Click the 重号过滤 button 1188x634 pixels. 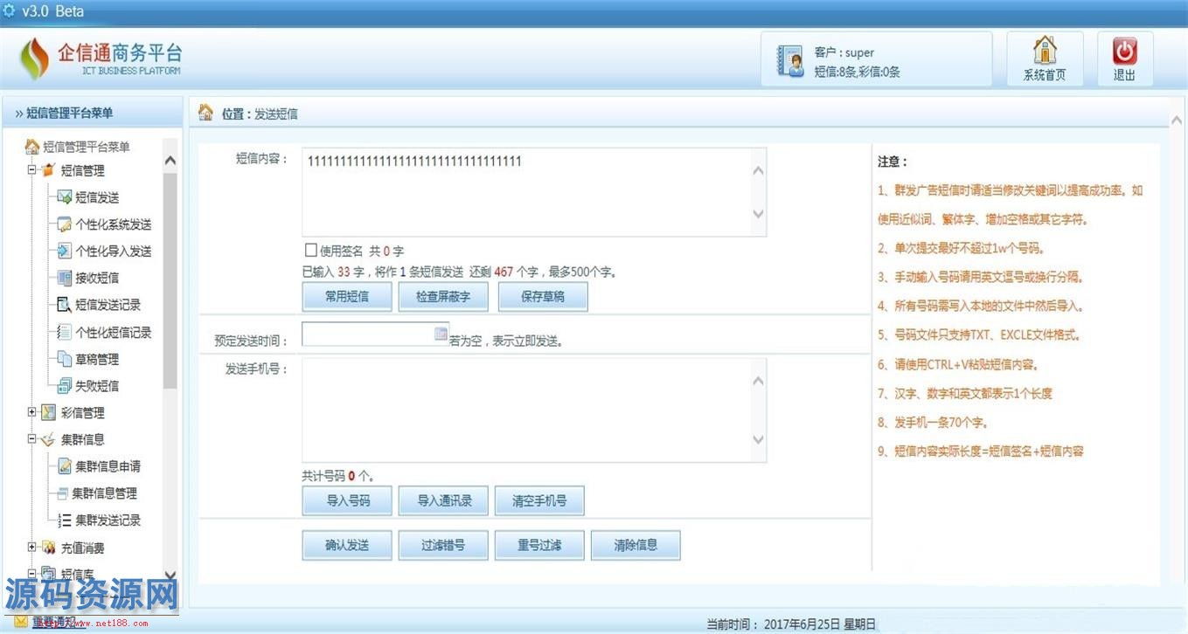point(539,545)
